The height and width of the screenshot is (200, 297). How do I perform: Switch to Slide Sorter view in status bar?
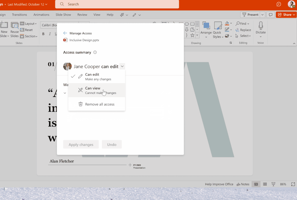(265, 184)
